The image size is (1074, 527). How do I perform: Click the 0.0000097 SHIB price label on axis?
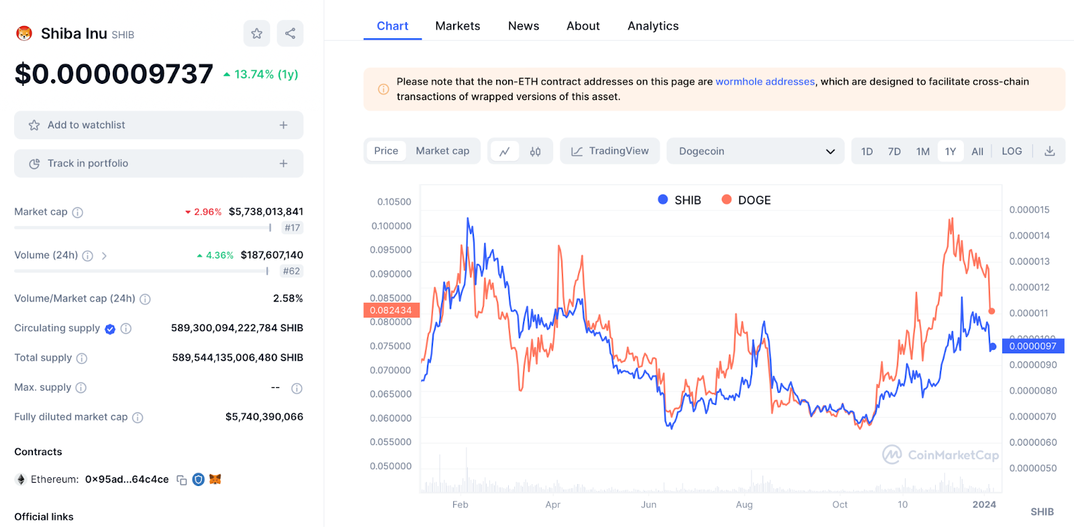[1032, 346]
